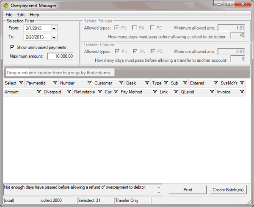Click the Create Batch(es) button
254x207 pixels.
click(x=228, y=190)
